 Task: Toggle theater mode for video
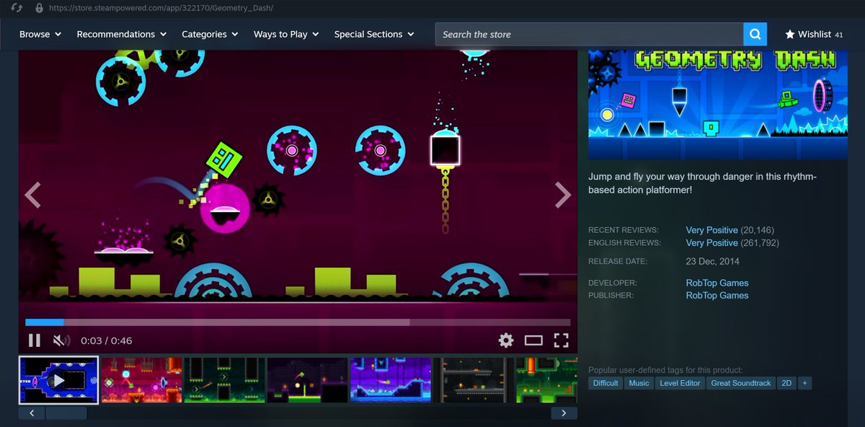click(533, 340)
